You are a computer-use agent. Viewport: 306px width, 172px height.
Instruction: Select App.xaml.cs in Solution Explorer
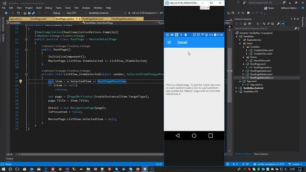click(x=256, y=85)
